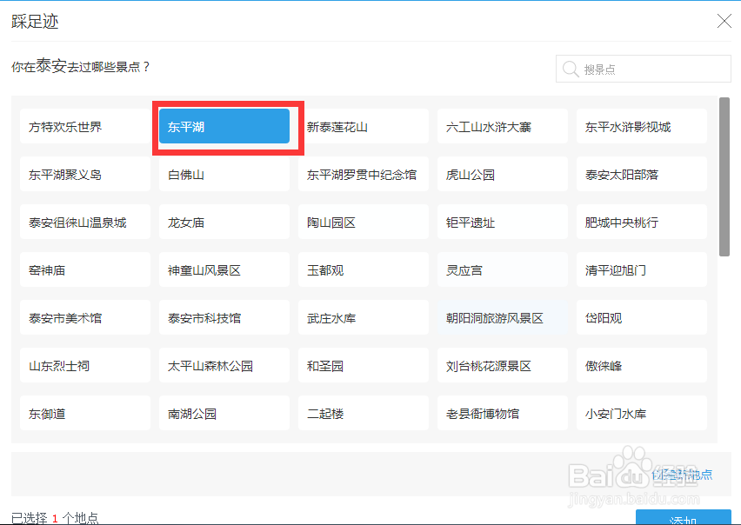741x525 pixels.
Task: Select 新泰莲花山 scenic spot
Action: pos(363,126)
